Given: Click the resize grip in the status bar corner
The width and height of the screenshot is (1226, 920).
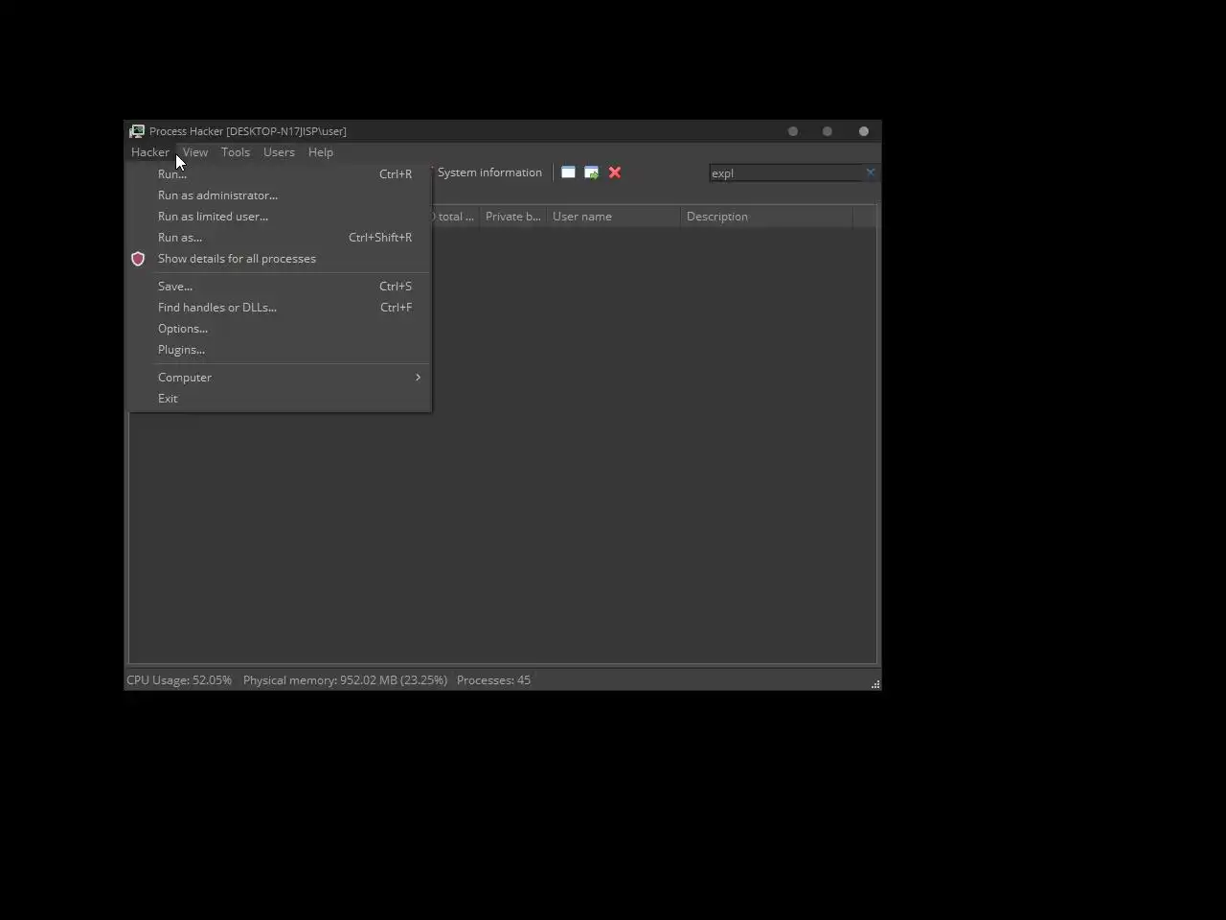Looking at the screenshot, I should [875, 684].
